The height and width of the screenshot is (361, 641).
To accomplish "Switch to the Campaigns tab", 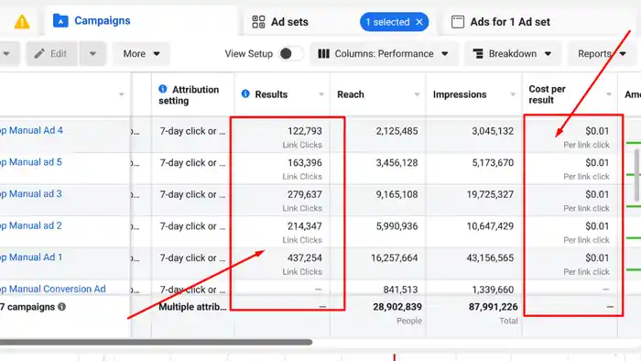I will click(141, 20).
